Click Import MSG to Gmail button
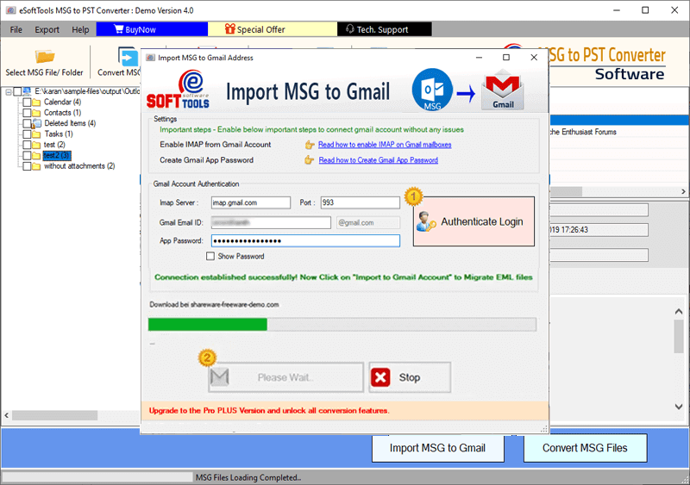This screenshot has height=485, width=690. tap(437, 448)
